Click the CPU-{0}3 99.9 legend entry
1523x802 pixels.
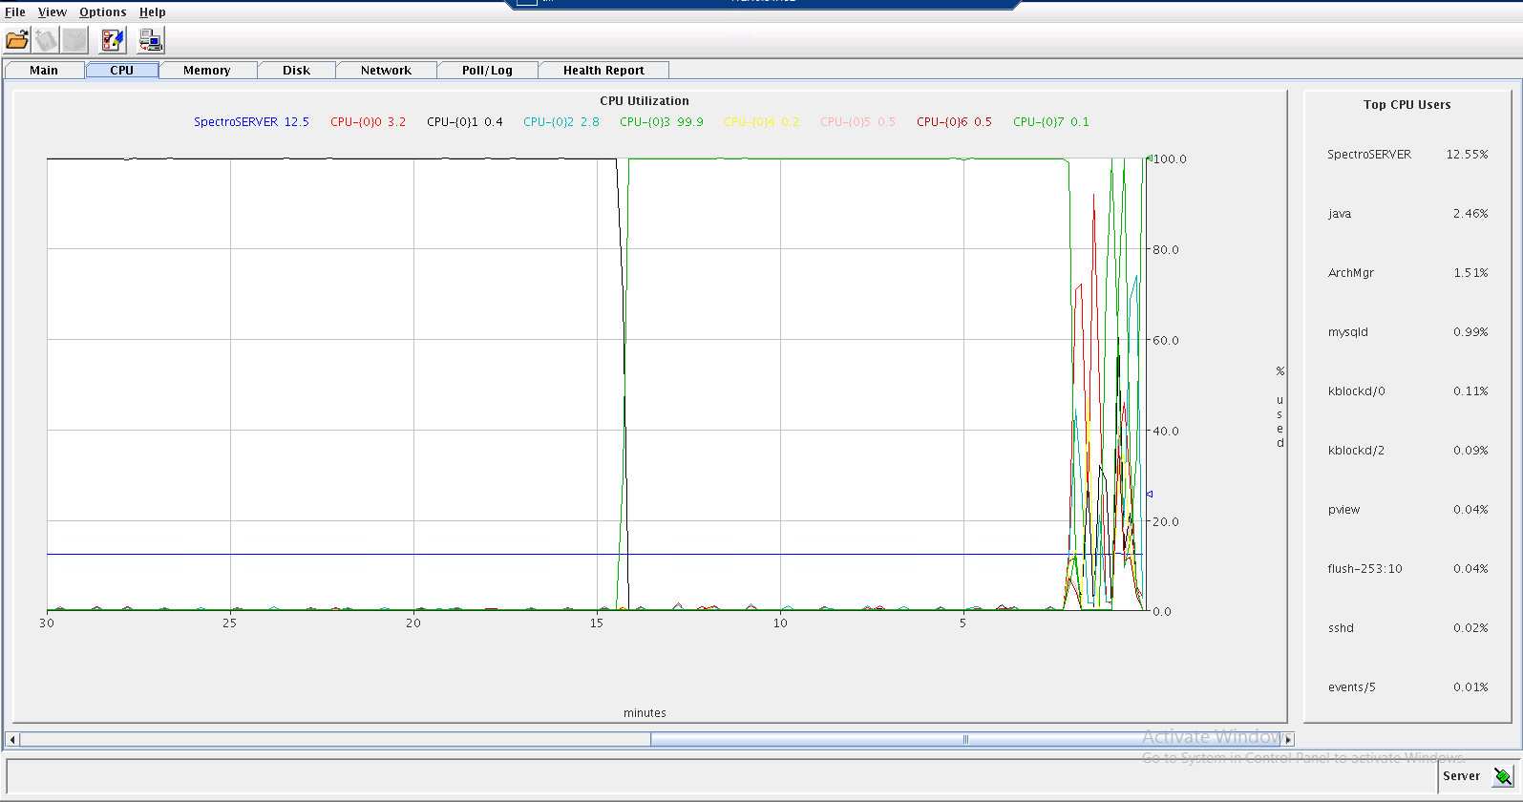pyautogui.click(x=662, y=122)
